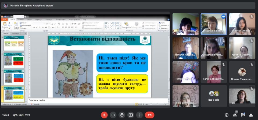This screenshot has width=258, height=120.
Task: Leave the call with red hang-up button
Action: [149, 115]
